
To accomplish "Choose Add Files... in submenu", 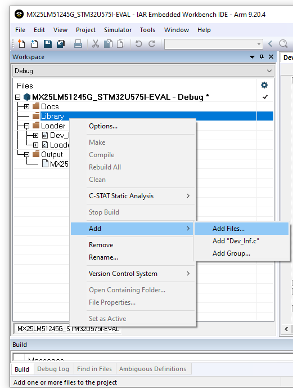I will click(x=242, y=229).
